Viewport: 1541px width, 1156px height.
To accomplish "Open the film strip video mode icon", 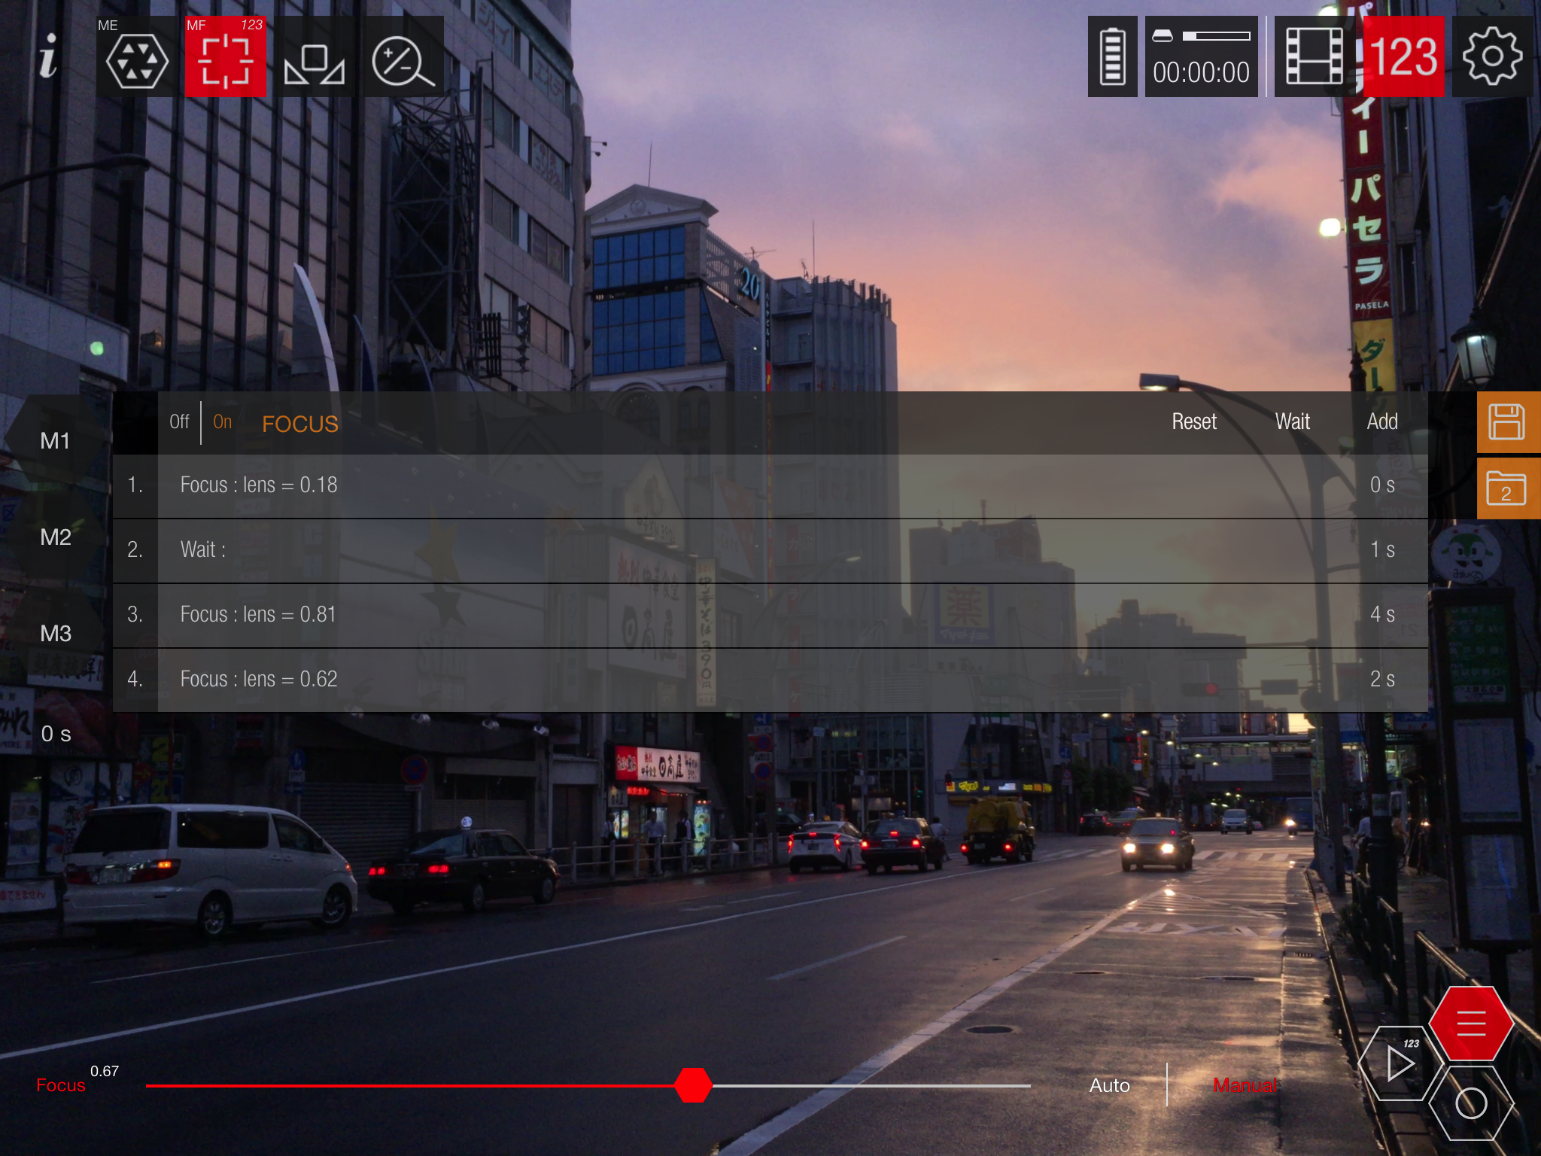I will [x=1315, y=57].
